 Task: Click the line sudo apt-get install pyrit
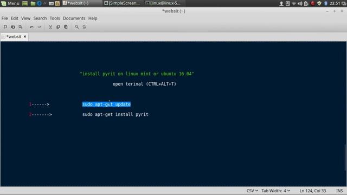[x=115, y=114]
